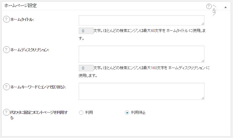This screenshot has width=233, height=138.
Task: Click the ホームディスクリプション: label
Action: coord(30,50)
